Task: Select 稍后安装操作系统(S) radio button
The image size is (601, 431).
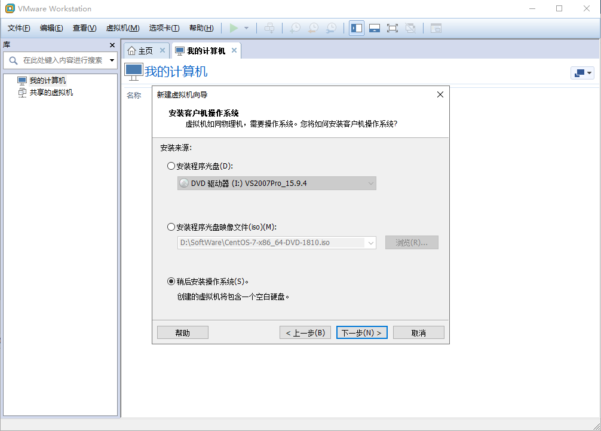Action: click(171, 282)
